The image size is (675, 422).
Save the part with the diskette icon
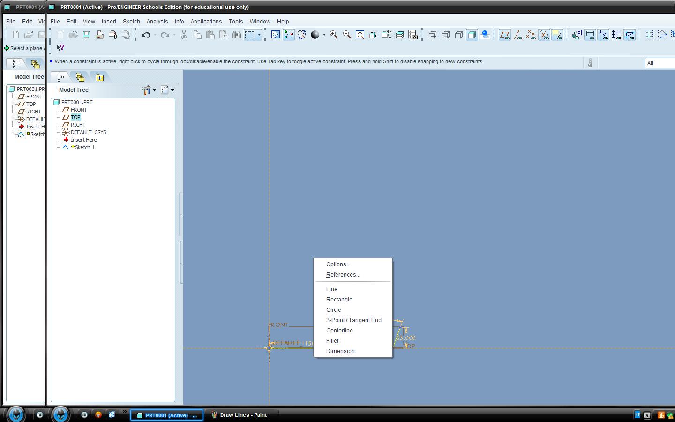tap(86, 35)
